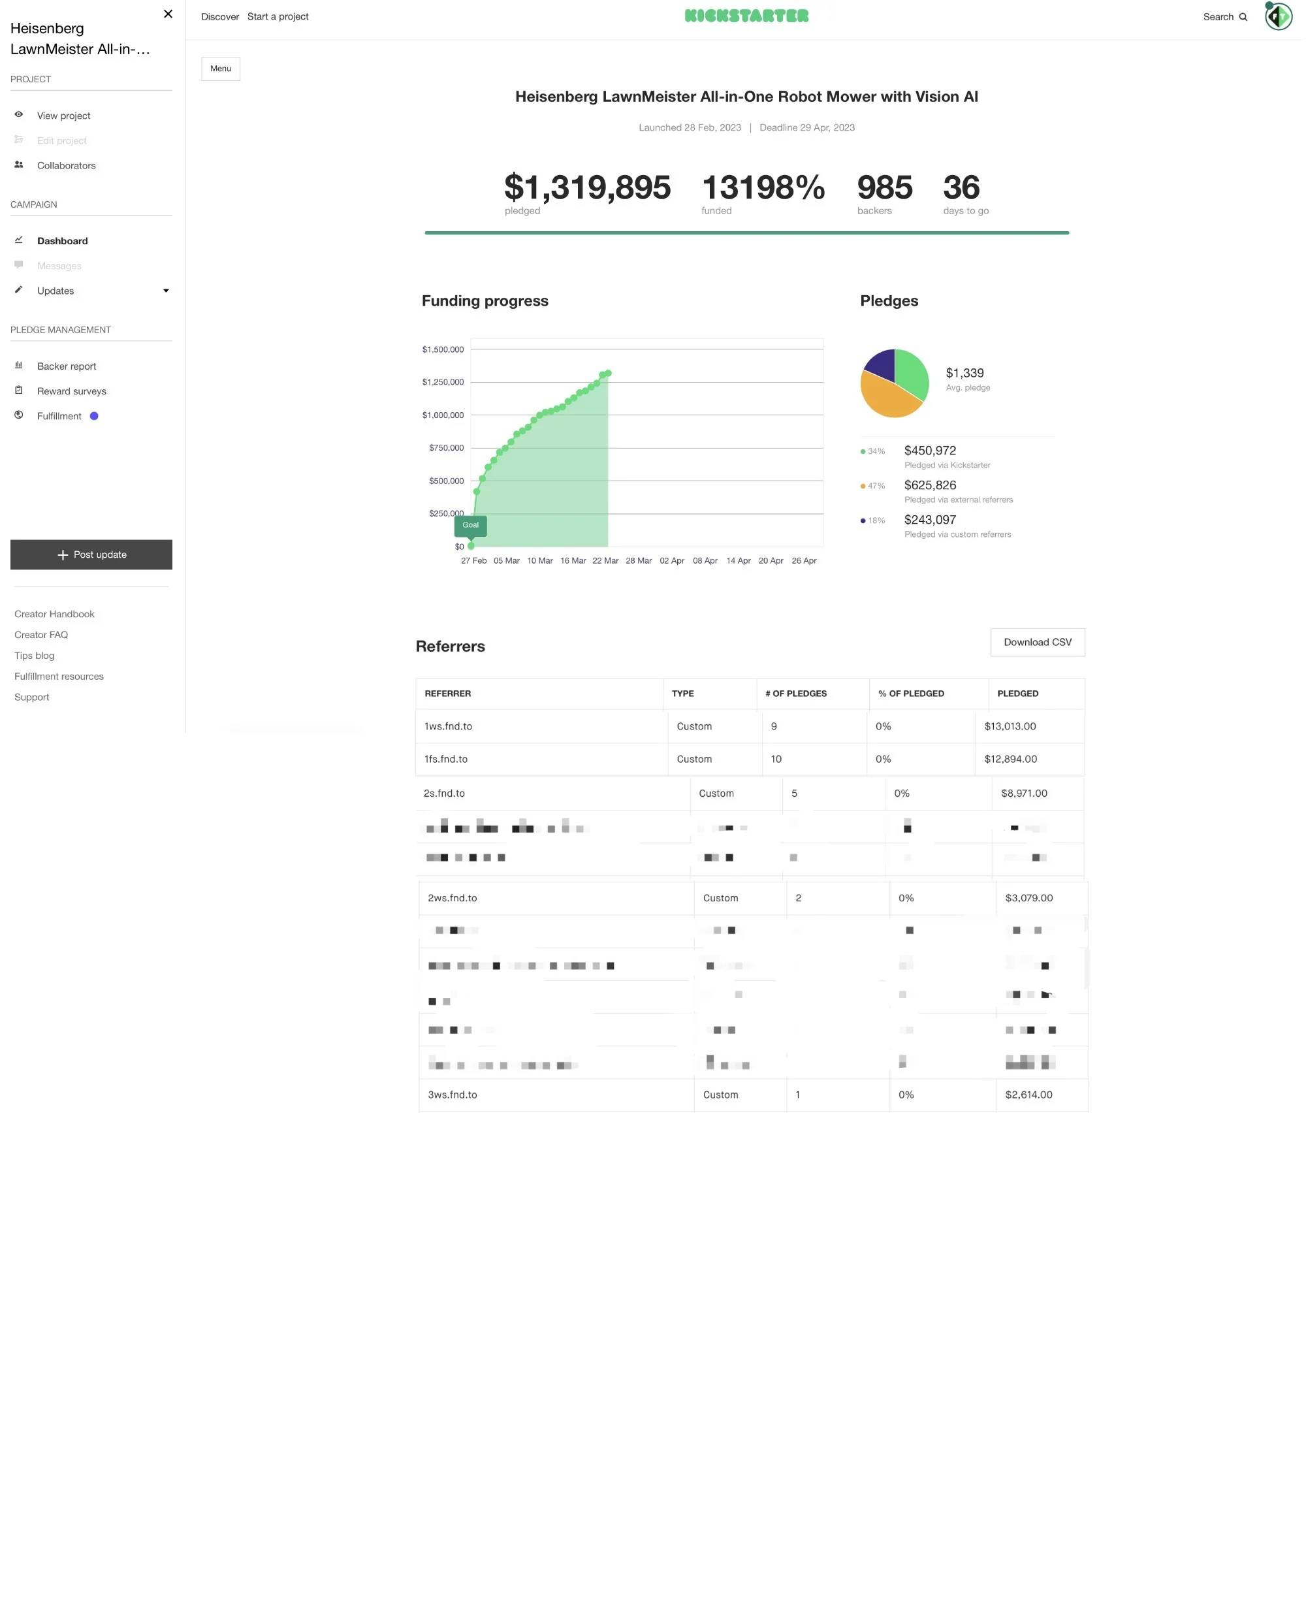Select Dashboard in Campaign section
Viewport: 1306px width, 1604px height.
(63, 241)
